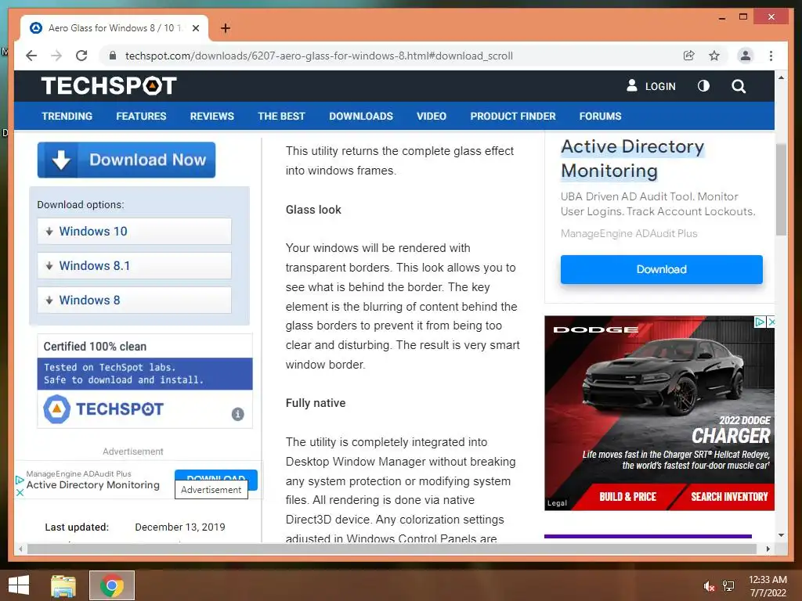Share this page icon in address bar
Image resolution: width=802 pixels, height=601 pixels.
tap(689, 56)
